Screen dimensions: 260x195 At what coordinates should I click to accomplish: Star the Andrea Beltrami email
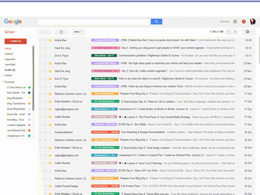[x=45, y=132]
